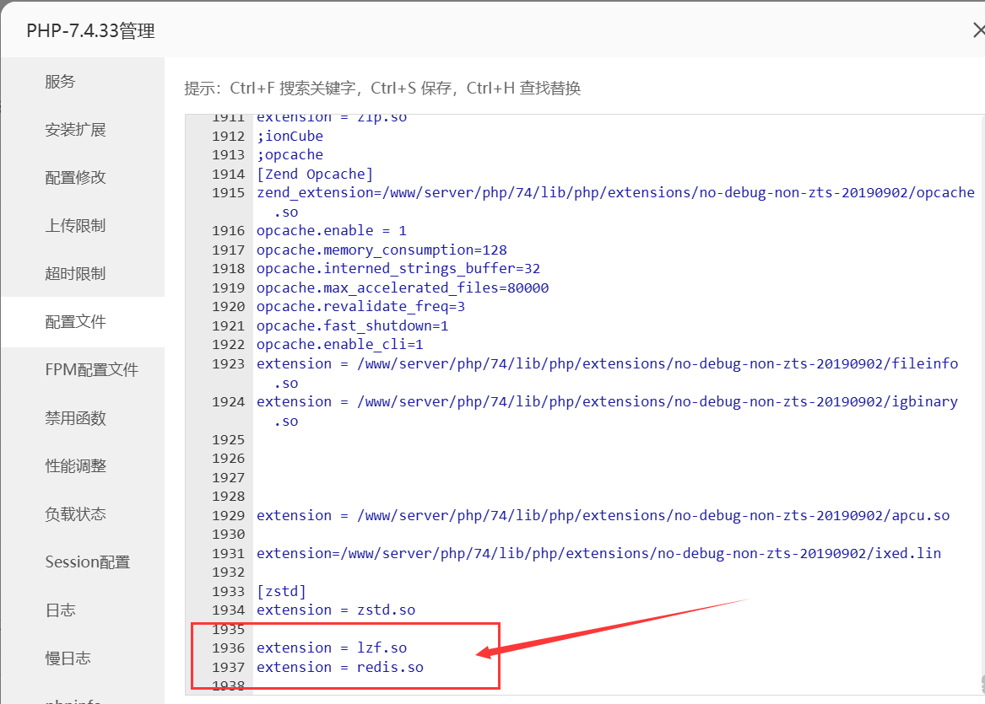Screen dimensions: 985x704
Task: Show the 日志 tab
Action: 60,610
